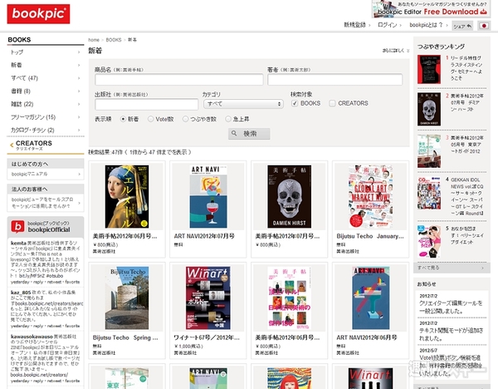498x389 pixels.
Task: Select カタログ・チラシ (2) in the sidebar
Action: pos(46,130)
